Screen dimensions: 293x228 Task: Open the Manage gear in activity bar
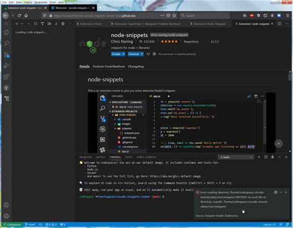click(x=6, y=216)
